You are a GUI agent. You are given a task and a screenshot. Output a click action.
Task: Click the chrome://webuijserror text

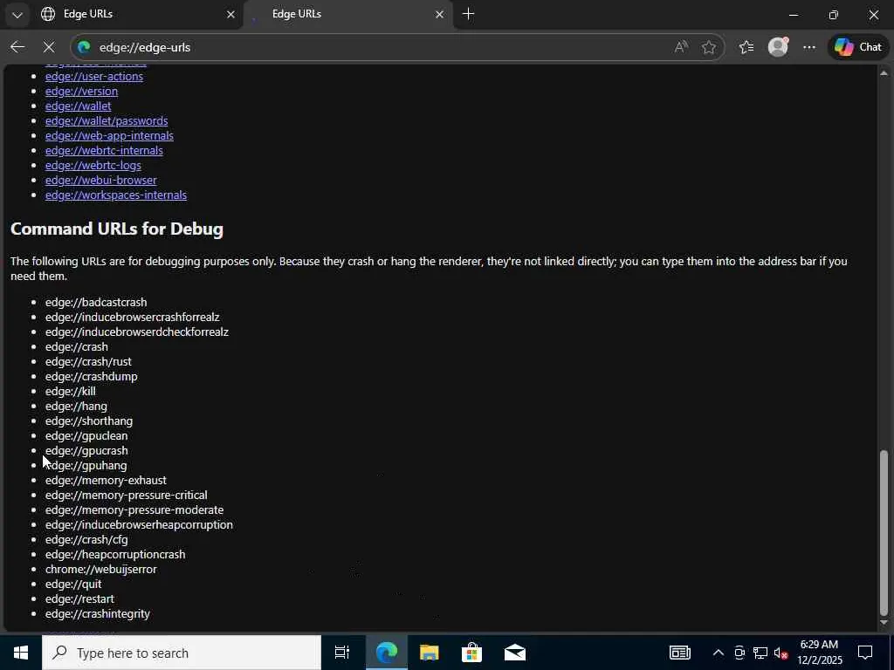coord(101,569)
